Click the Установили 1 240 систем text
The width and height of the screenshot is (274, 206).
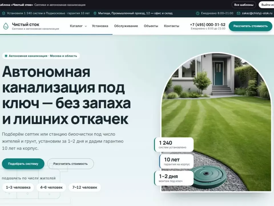pyautogui.click(x=48, y=13)
